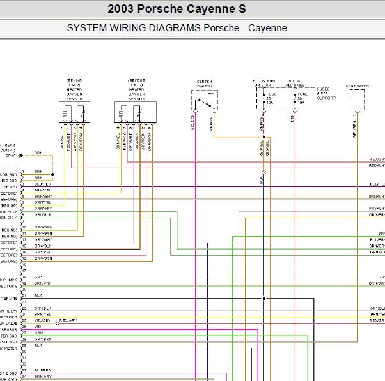
Task: Click the ORG/BRN label on pin 11
Action: tap(43, 234)
